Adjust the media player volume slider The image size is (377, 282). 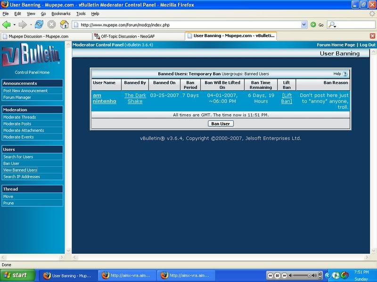302,275
